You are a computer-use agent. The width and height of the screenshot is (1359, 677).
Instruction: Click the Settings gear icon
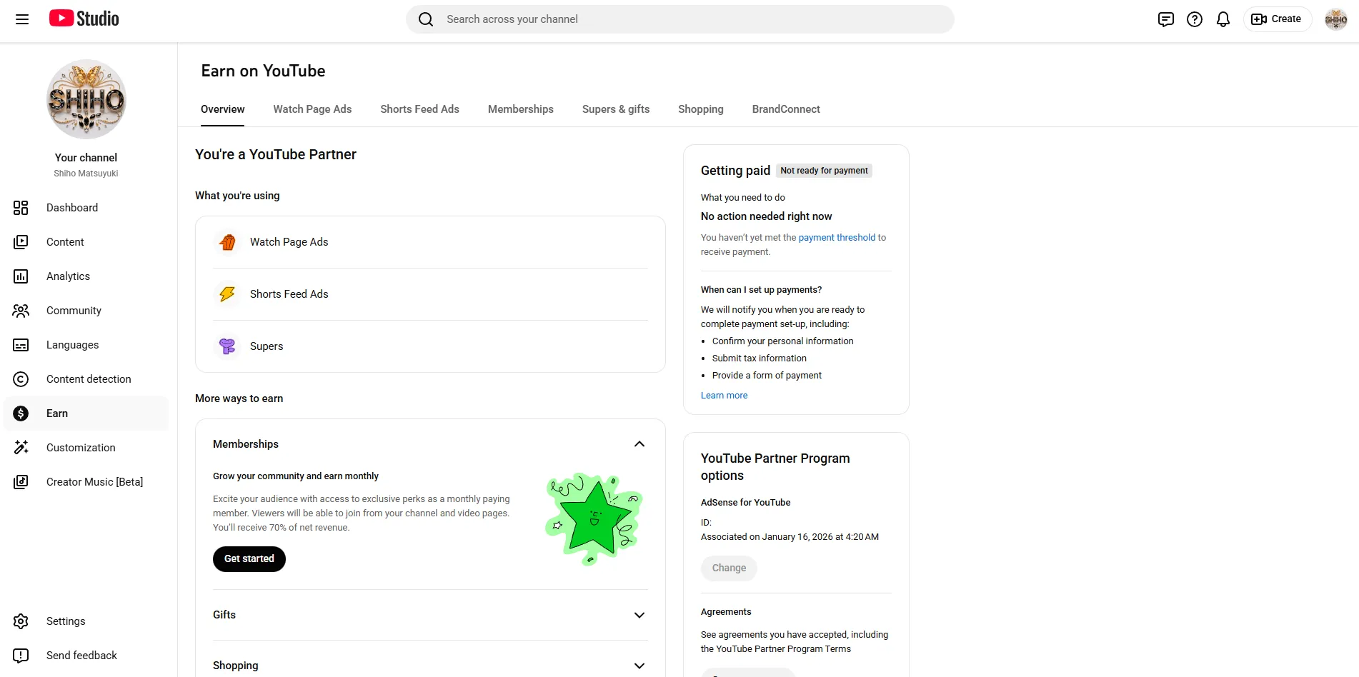(x=21, y=621)
